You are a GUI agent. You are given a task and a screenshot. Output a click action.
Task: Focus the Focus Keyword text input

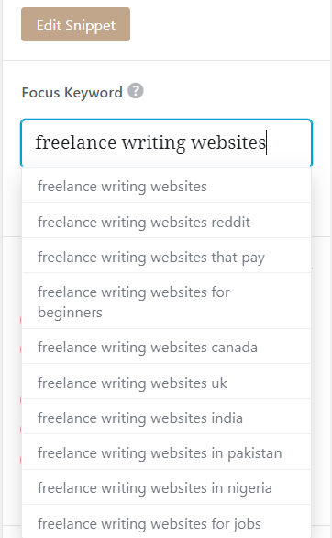(x=166, y=143)
